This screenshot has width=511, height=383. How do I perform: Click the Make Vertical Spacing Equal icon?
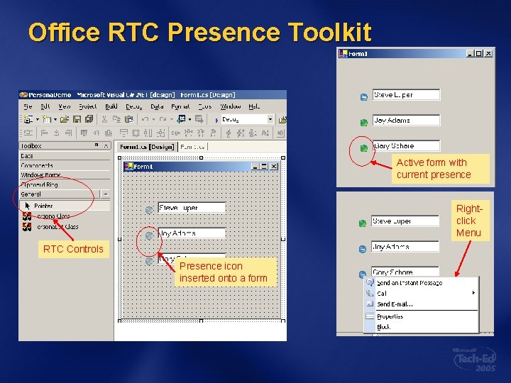pyautogui.click(x=229, y=133)
